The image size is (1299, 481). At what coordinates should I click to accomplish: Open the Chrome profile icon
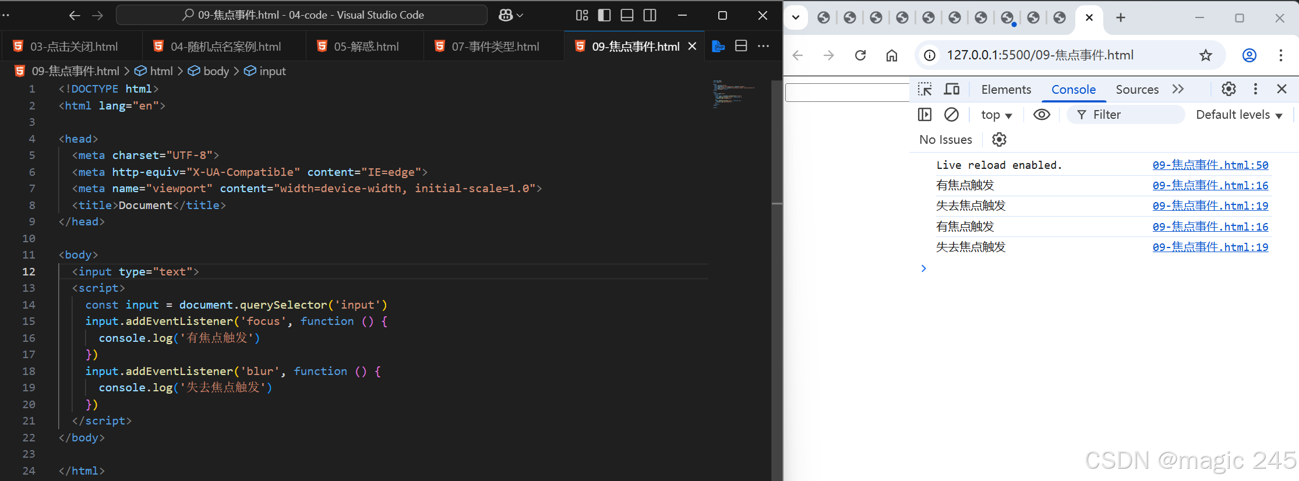1249,55
